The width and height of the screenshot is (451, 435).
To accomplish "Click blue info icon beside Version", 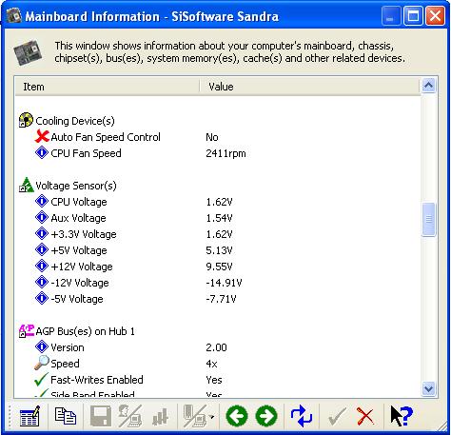I will (x=42, y=346).
